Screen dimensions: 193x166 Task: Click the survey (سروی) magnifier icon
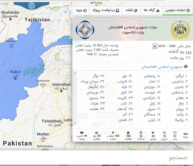tap(164, 133)
